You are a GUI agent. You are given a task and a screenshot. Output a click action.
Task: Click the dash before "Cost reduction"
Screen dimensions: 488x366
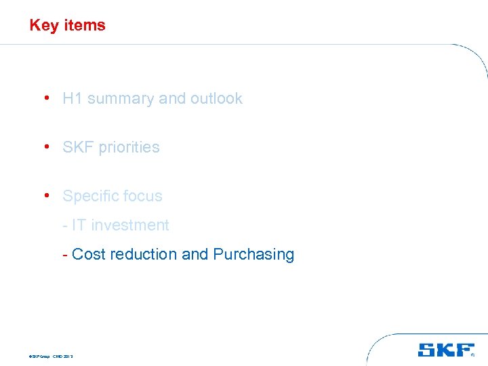click(65, 255)
